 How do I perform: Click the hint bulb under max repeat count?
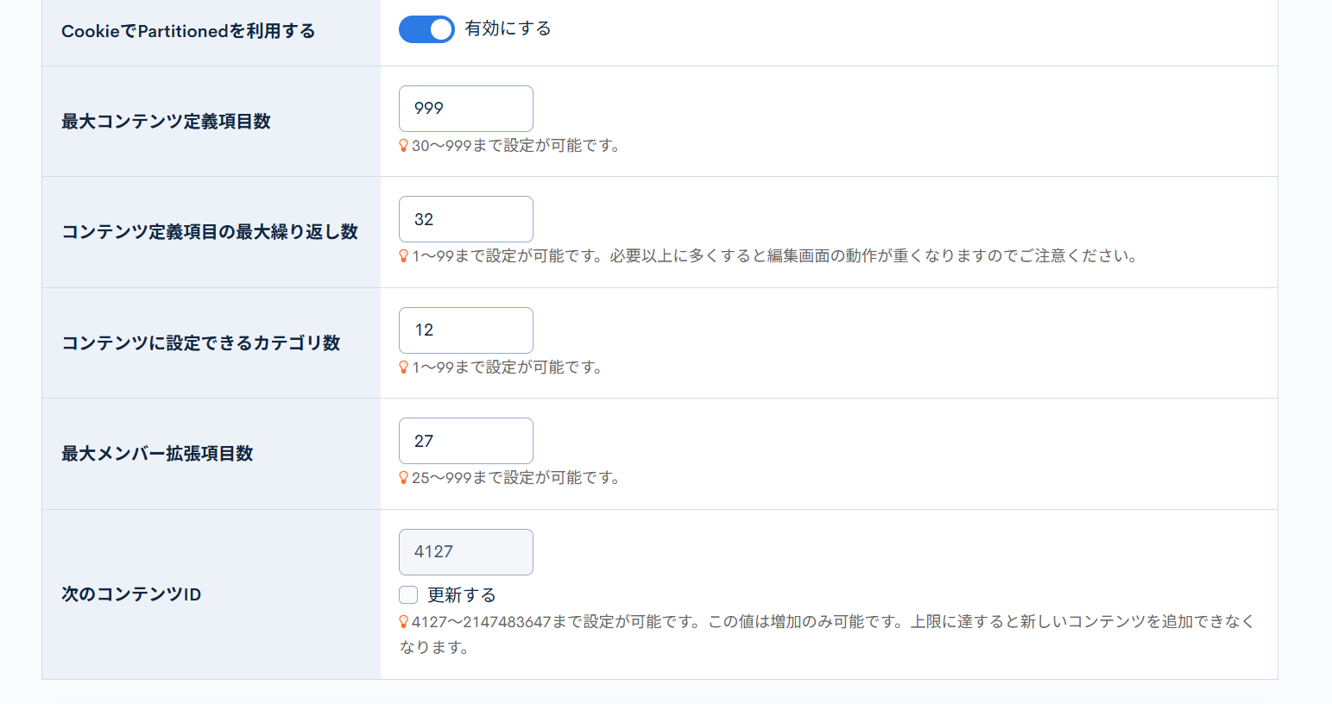point(403,256)
